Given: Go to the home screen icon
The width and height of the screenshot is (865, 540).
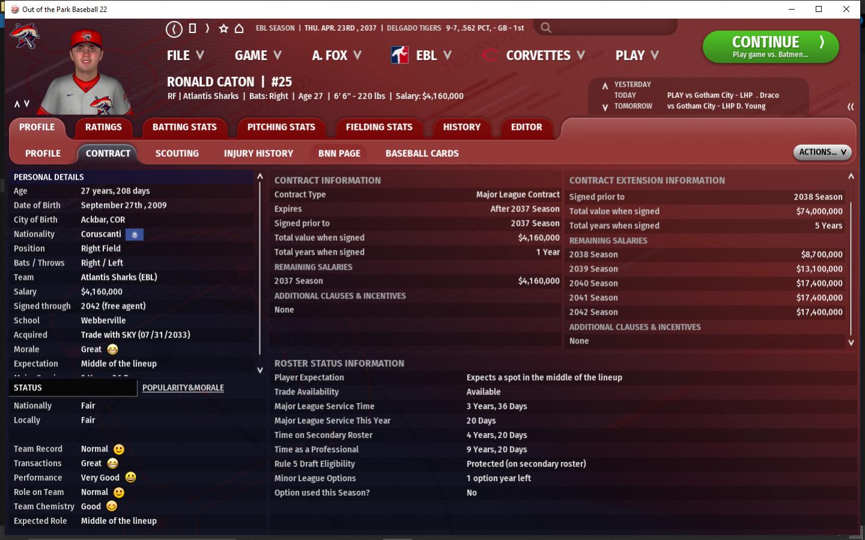Looking at the screenshot, I should pyautogui.click(x=239, y=28).
